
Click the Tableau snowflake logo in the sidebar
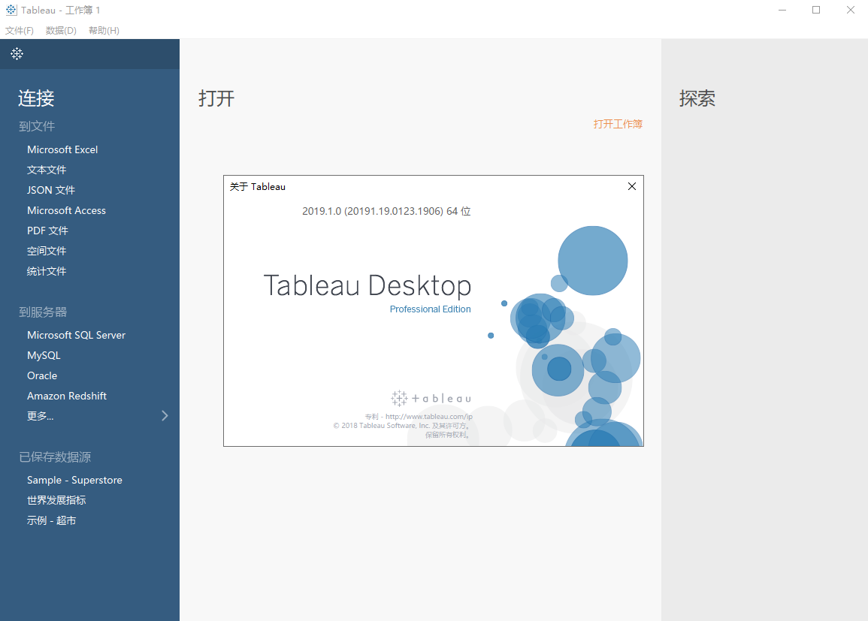[17, 54]
